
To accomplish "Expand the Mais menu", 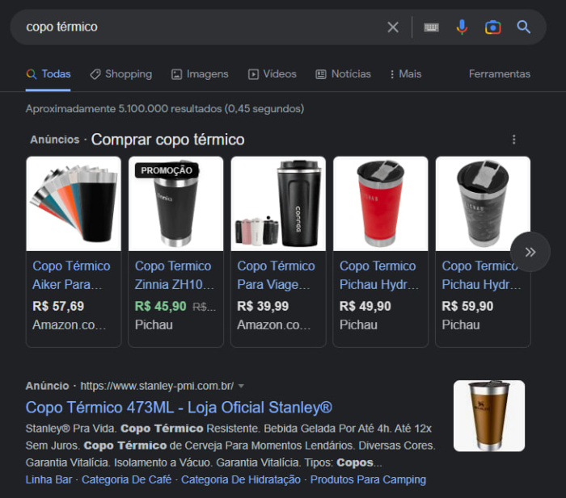I will click(406, 74).
